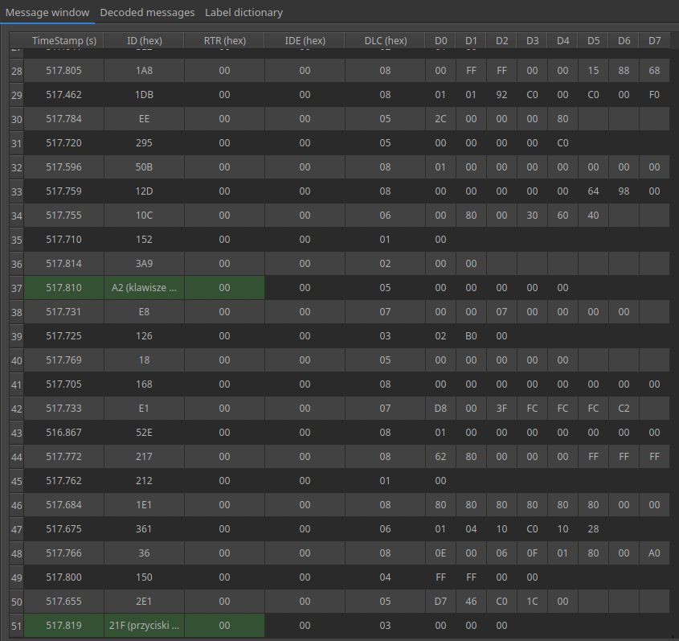Image resolution: width=679 pixels, height=641 pixels.
Task: Select the ID cell 10C
Action: point(144,216)
